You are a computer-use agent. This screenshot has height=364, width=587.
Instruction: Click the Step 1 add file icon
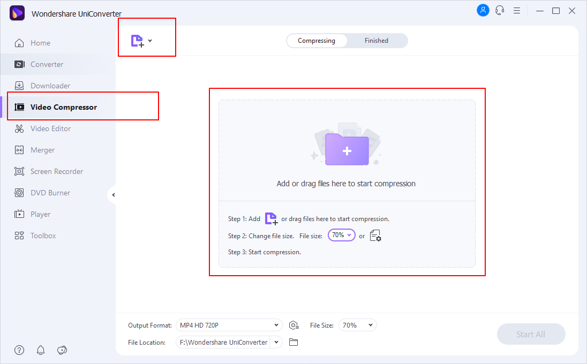pyautogui.click(x=271, y=218)
